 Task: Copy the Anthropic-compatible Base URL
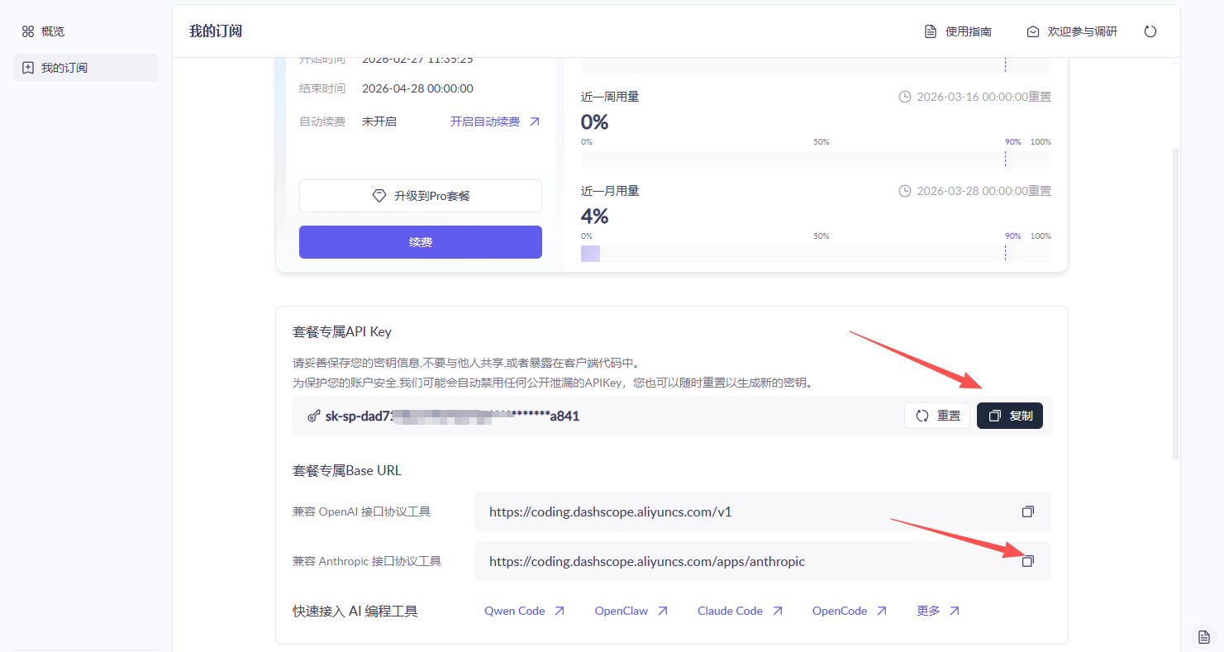tap(1027, 561)
